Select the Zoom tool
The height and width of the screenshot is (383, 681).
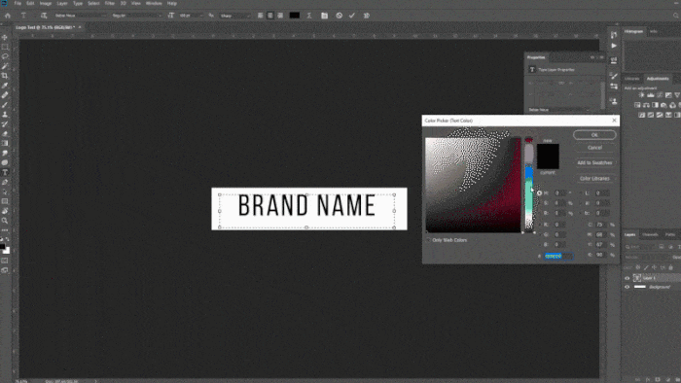click(x=5, y=221)
